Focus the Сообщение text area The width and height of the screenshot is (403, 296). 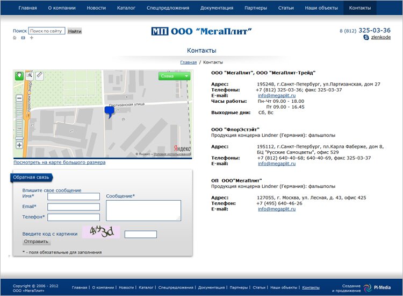click(143, 210)
